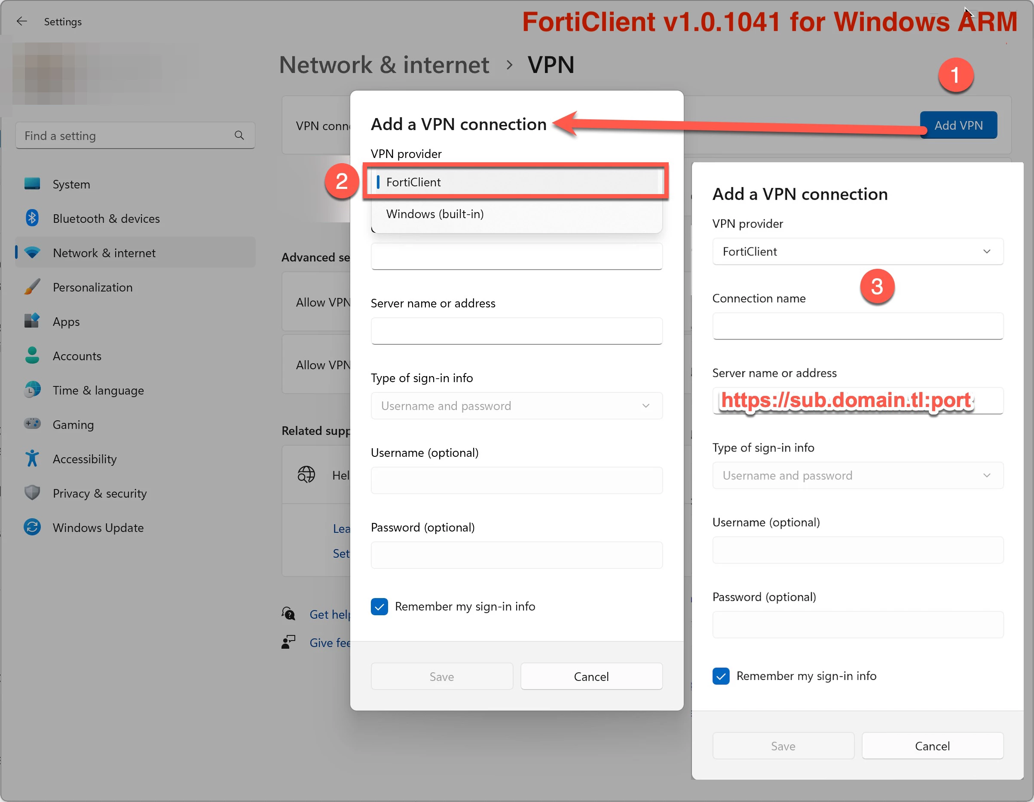Click the Apps icon in sidebar
1034x802 pixels.
pos(32,321)
